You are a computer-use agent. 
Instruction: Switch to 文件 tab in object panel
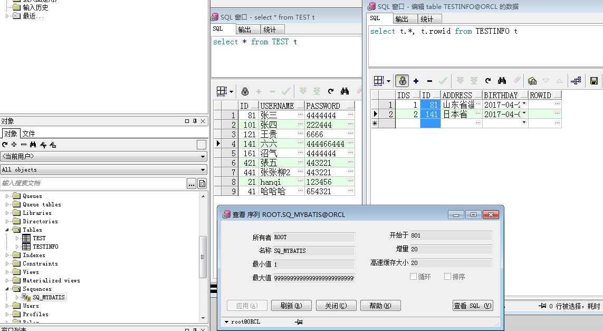(28, 134)
